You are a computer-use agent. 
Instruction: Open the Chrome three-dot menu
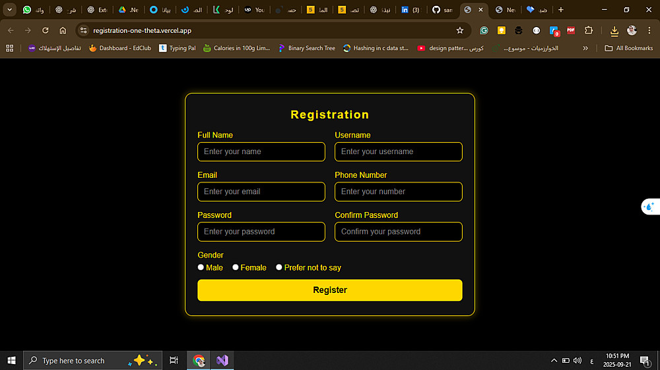[649, 30]
